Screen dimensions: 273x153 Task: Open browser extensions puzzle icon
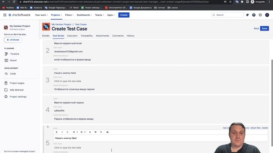click(242, 2)
